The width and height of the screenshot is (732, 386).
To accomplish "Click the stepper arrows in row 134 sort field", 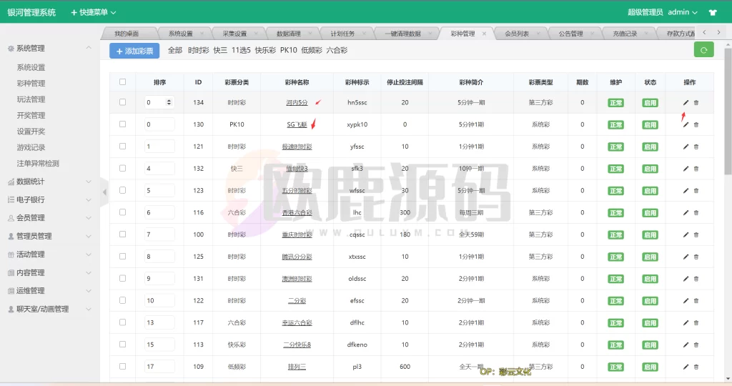I will [x=169, y=102].
